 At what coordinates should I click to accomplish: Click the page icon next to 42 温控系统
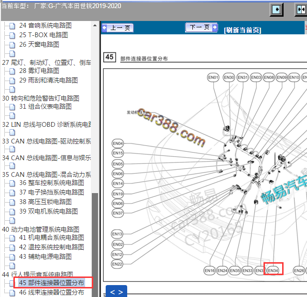(x=12, y=247)
